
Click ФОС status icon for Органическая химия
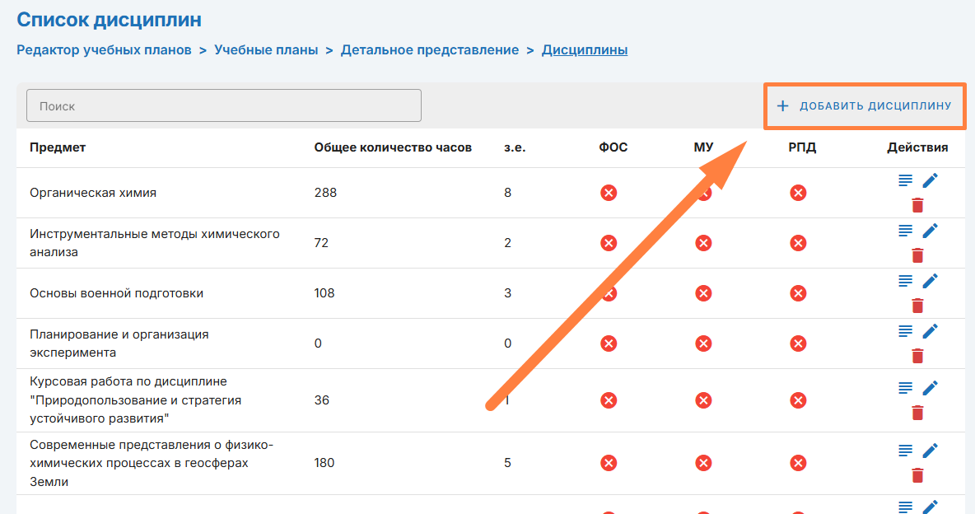(x=609, y=193)
